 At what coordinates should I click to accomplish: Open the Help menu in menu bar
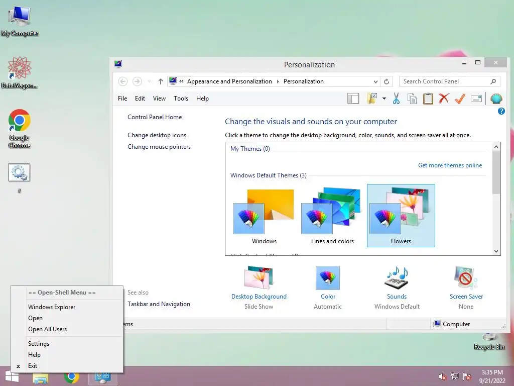[x=202, y=99]
